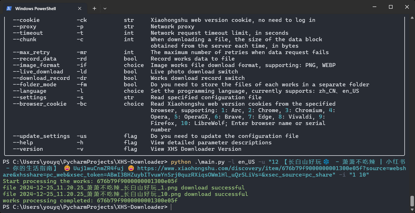
Task: Close the terminal window
Action: click(x=407, y=7)
